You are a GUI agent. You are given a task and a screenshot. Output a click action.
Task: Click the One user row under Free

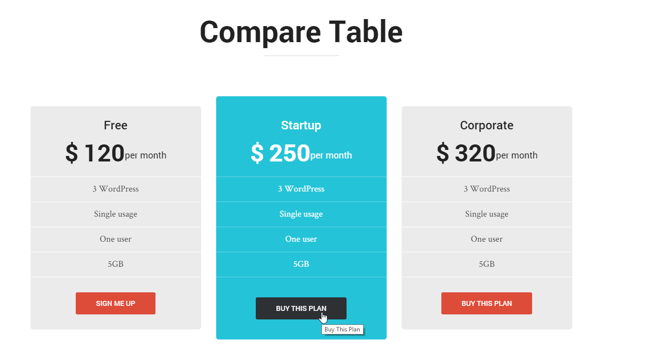[115, 239]
